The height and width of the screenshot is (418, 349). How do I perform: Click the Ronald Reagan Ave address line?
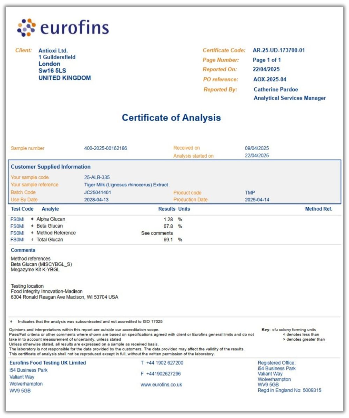coord(65,297)
